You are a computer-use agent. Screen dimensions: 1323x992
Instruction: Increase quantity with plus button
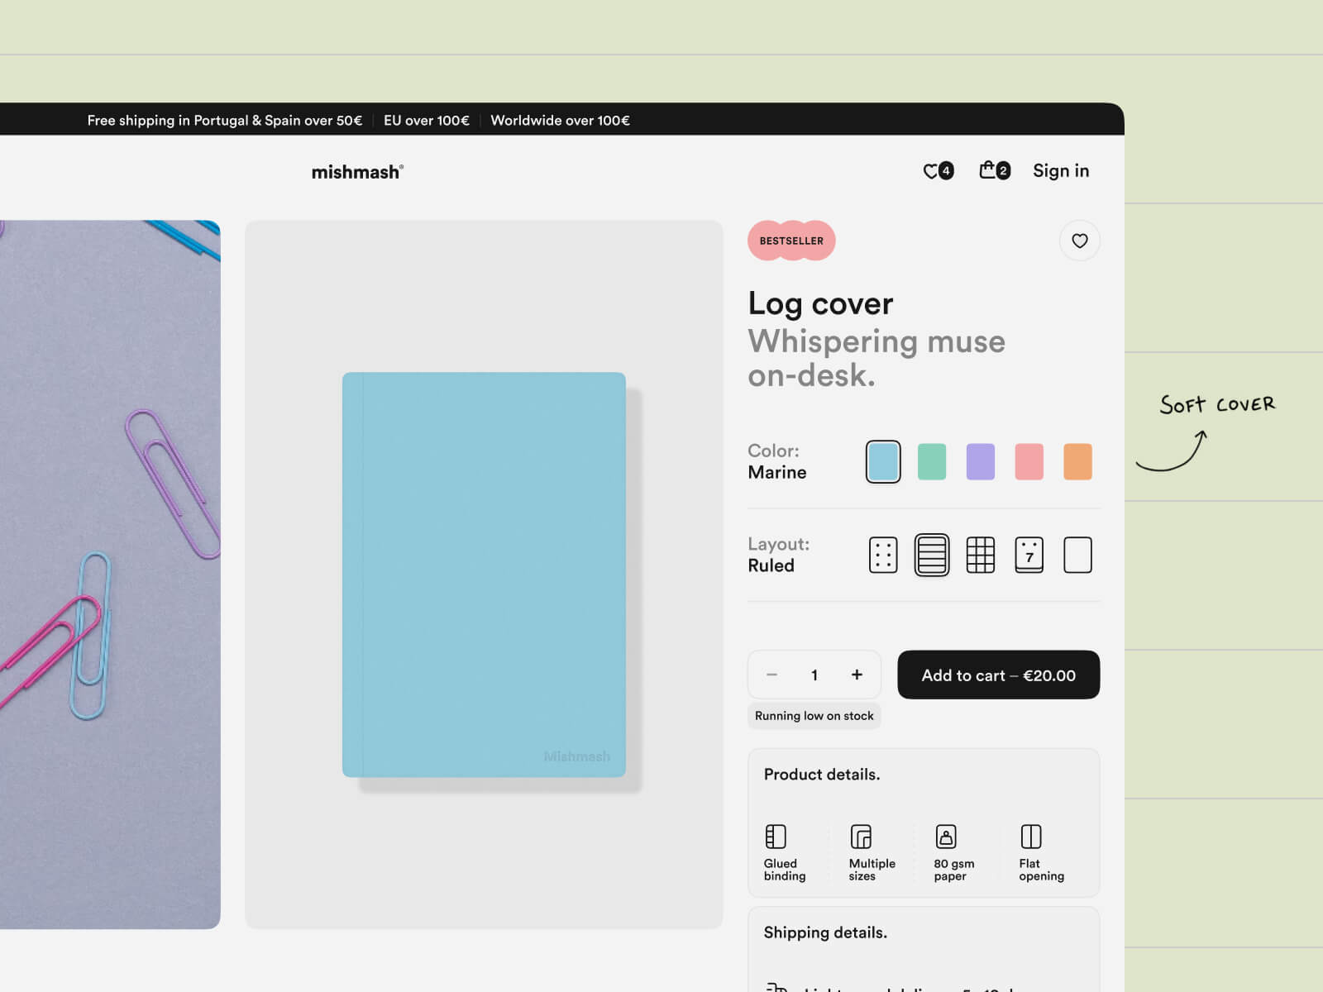(x=857, y=675)
